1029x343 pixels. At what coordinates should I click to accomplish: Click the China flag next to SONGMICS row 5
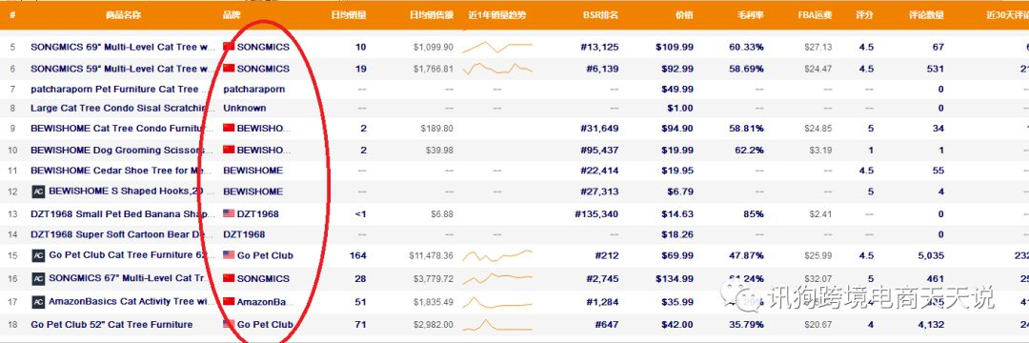point(229,48)
